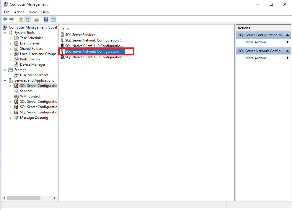
Task: Click tree pane scrollbar right arrow
Action: click(54, 198)
